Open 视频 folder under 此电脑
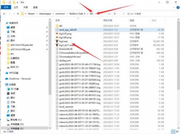 coord(13,93)
